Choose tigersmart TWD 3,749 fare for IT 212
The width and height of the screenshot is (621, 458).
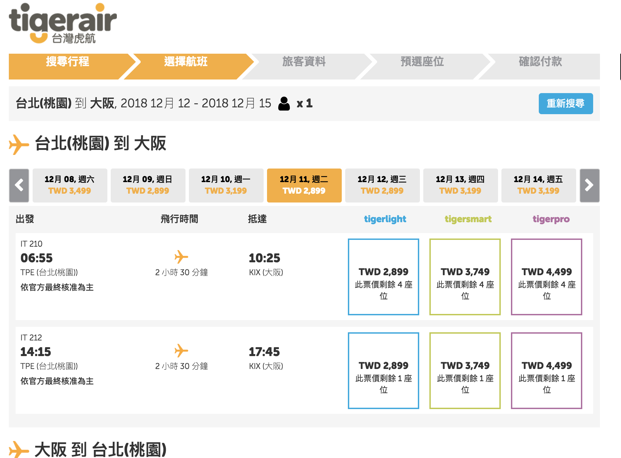coord(465,371)
